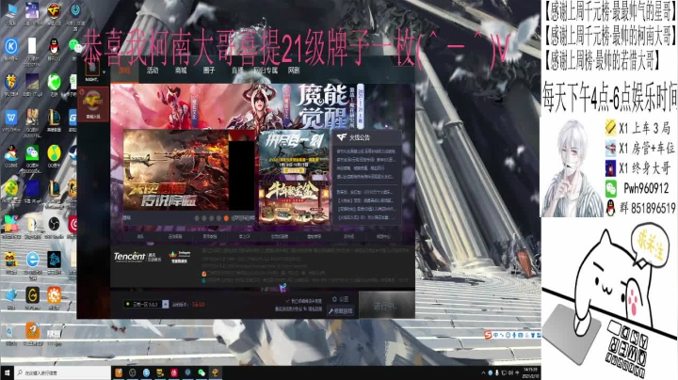The height and width of the screenshot is (380, 678).
Task: Click the 修复游戏 repair button
Action: pos(340,311)
